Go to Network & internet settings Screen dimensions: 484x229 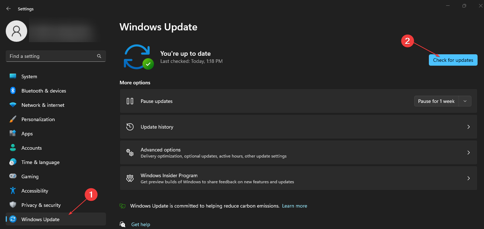pyautogui.click(x=55, y=105)
